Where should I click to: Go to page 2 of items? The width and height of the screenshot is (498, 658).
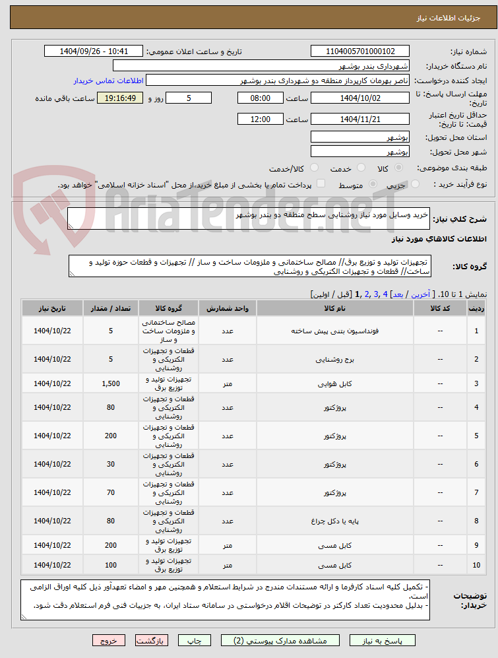(367, 294)
